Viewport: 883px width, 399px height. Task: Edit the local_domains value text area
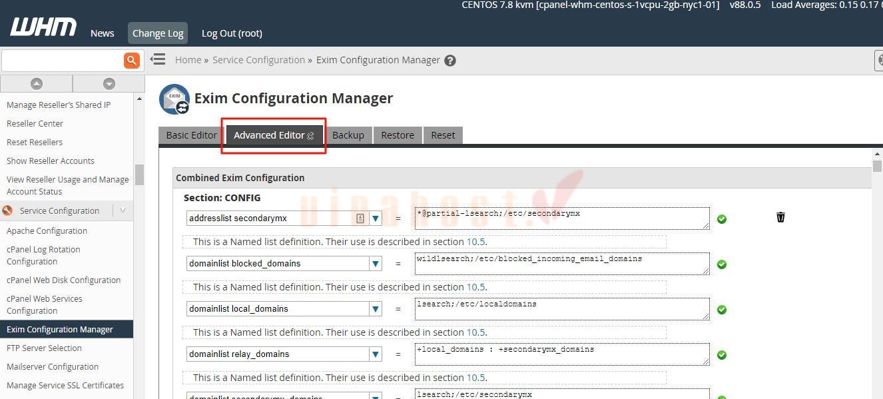point(562,308)
